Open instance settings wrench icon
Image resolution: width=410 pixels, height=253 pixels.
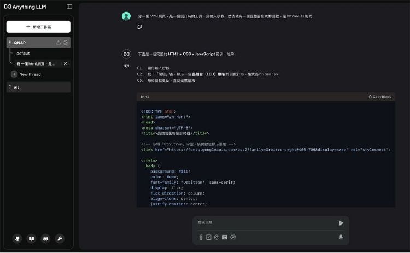(x=60, y=238)
